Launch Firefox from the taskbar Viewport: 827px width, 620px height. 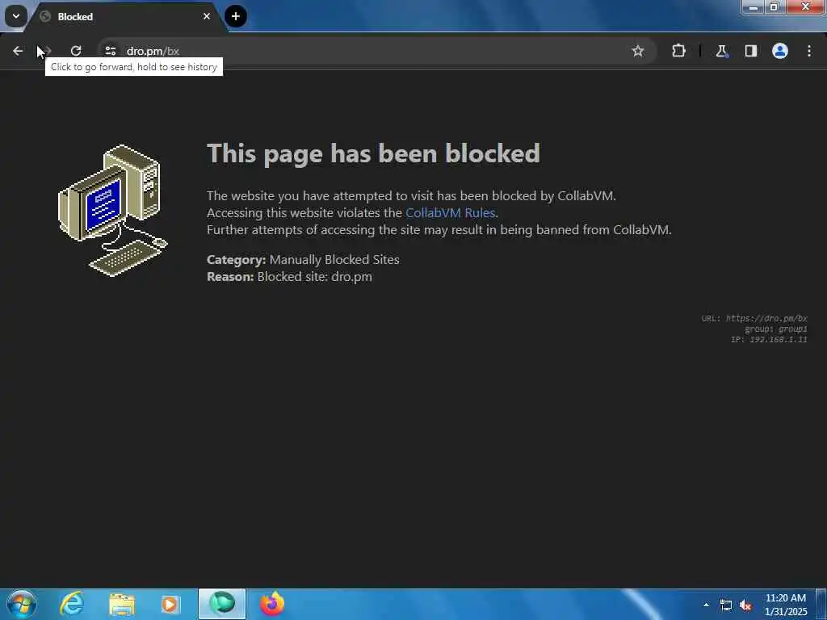(x=272, y=604)
